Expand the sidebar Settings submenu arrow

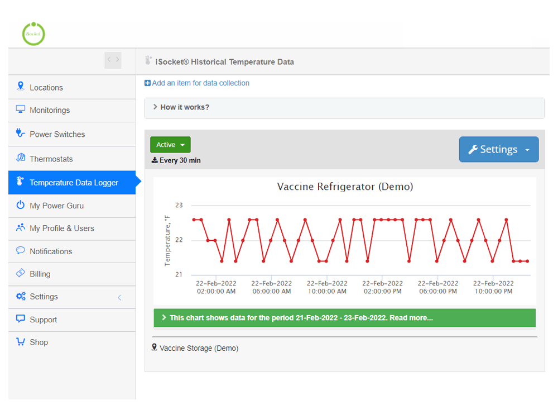[119, 297]
